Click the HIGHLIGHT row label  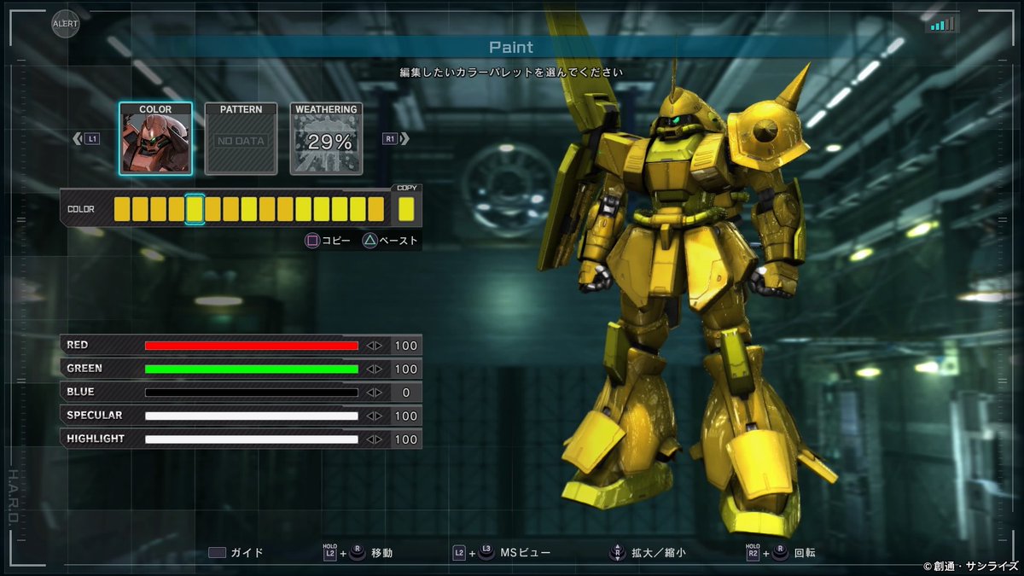point(96,438)
